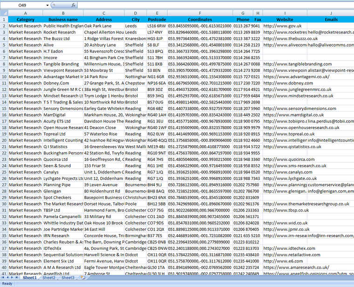
Task: Select the Rocket Research business name cell
Action: (63, 32)
